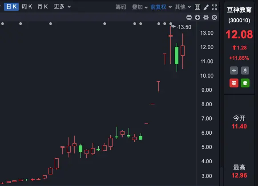Click the red 买 buy button
Image resolution: width=258 pixels, height=186 pixels.
click(234, 83)
